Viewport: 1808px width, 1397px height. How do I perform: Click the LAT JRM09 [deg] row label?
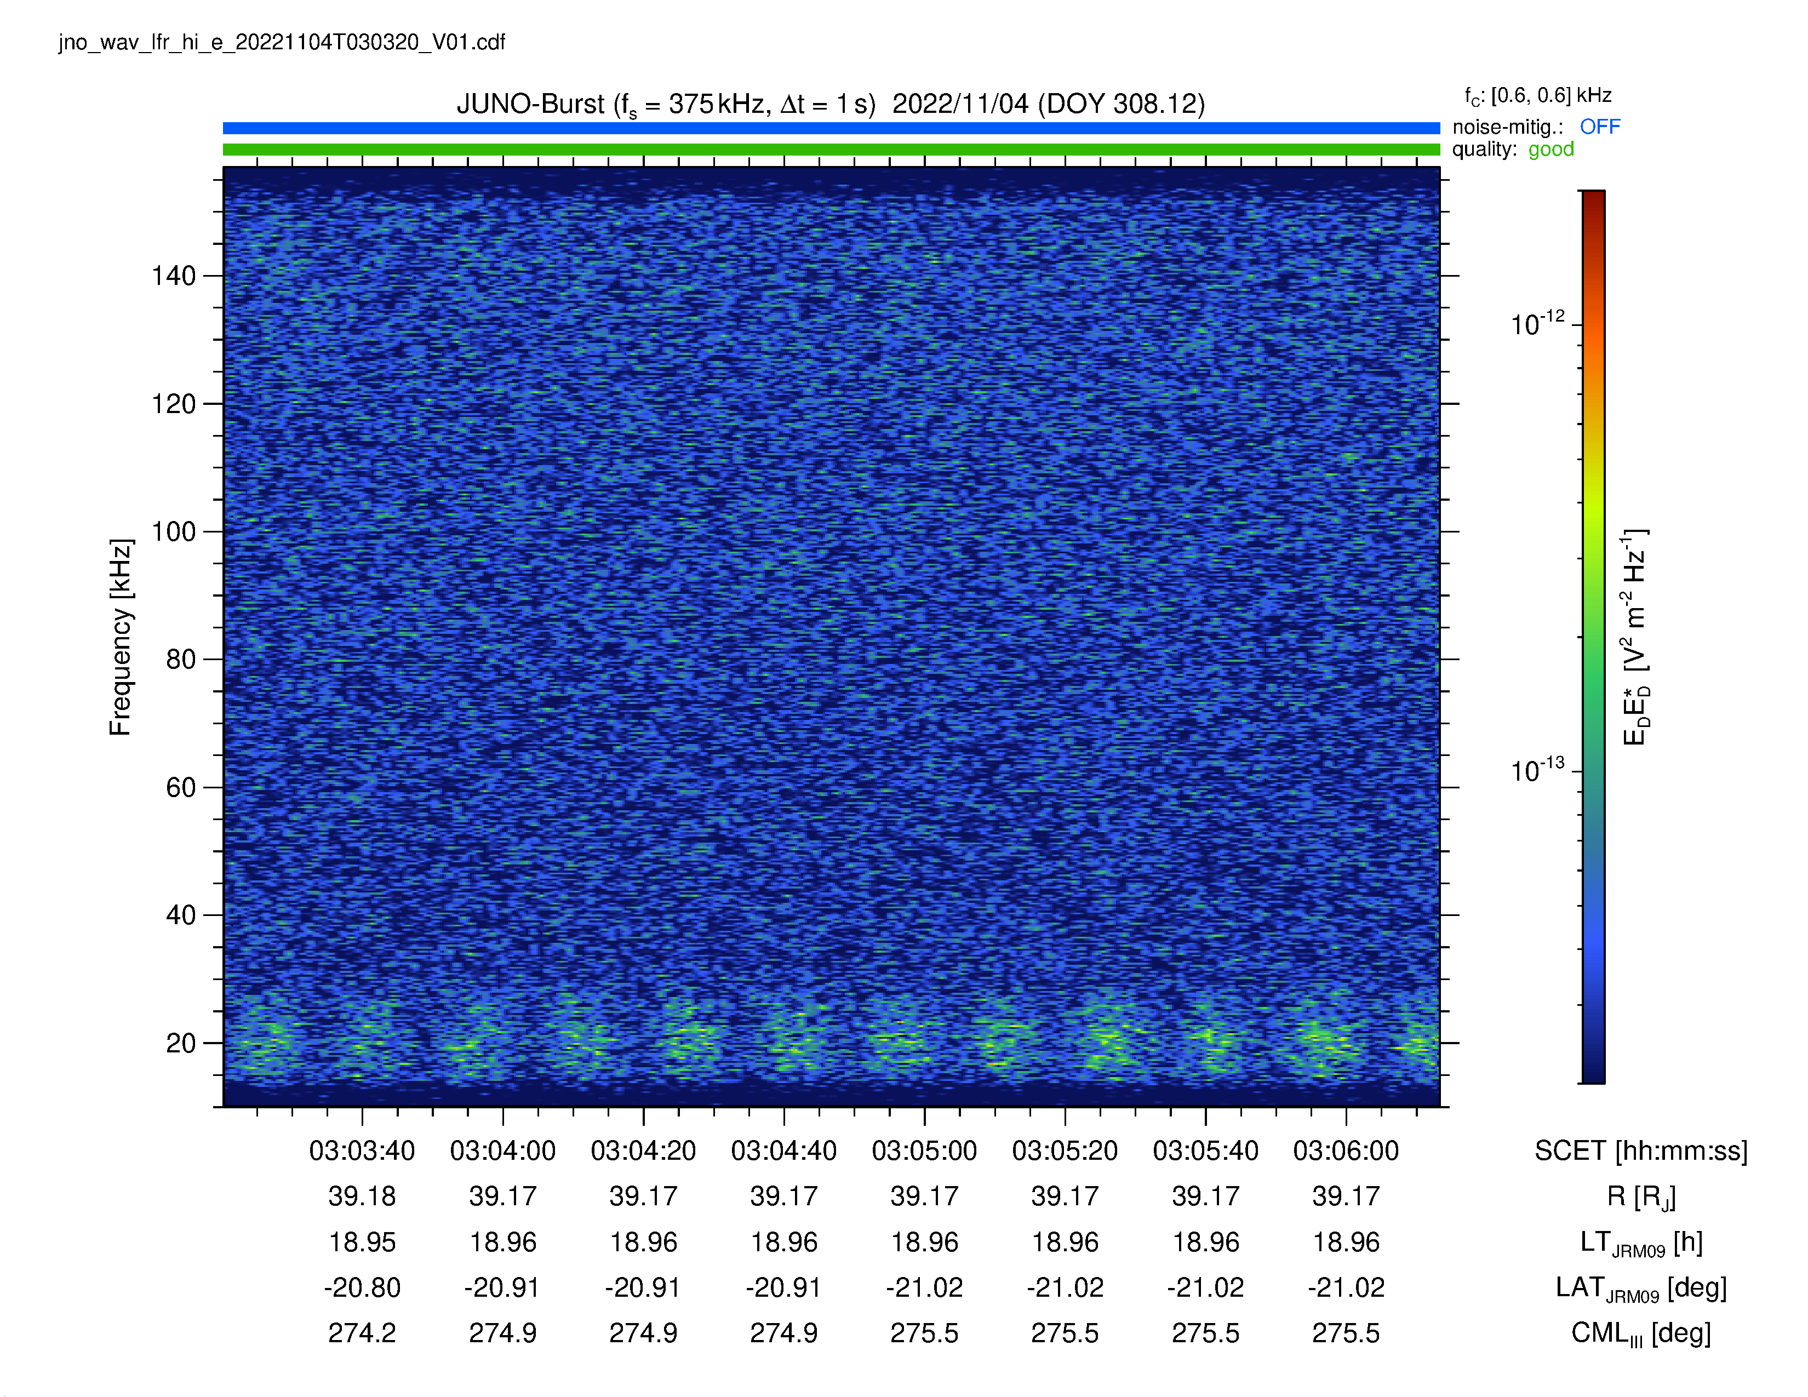coord(1641,1290)
